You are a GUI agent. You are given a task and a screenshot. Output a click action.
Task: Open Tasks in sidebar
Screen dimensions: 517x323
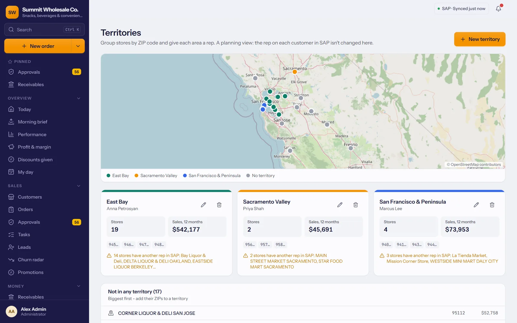point(45,234)
